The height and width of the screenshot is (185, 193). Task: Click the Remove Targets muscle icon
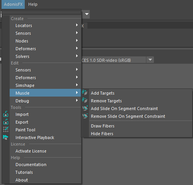point(85,100)
